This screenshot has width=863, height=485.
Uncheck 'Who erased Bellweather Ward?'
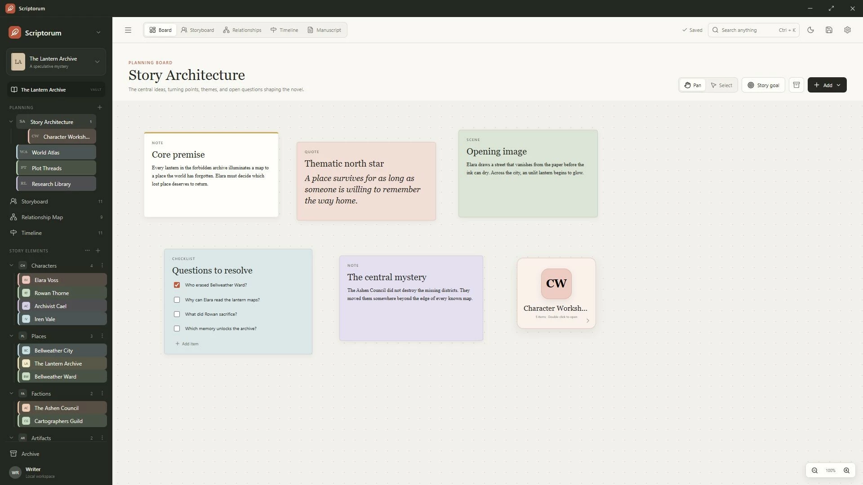tap(177, 285)
